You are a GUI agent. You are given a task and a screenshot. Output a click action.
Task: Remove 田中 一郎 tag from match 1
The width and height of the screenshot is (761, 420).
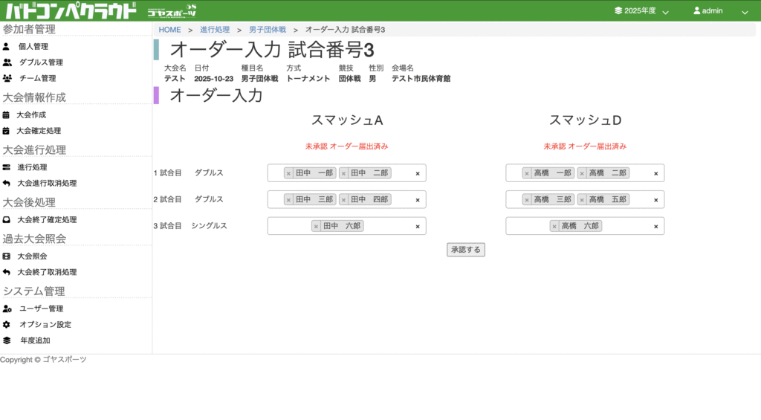coord(289,173)
